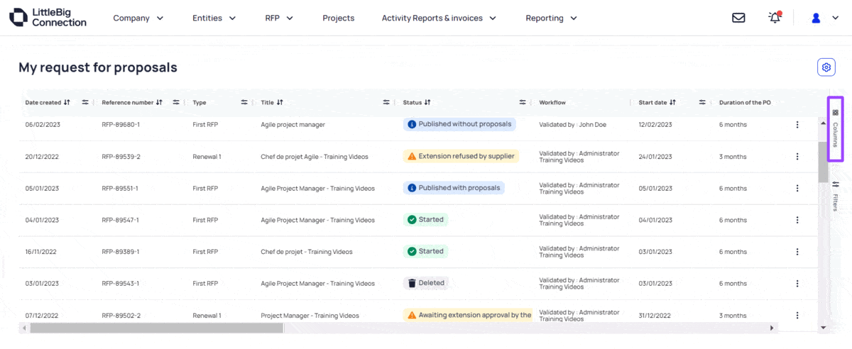Select title Project Manager - Training Videos
The height and width of the screenshot is (349, 852).
[310, 316]
